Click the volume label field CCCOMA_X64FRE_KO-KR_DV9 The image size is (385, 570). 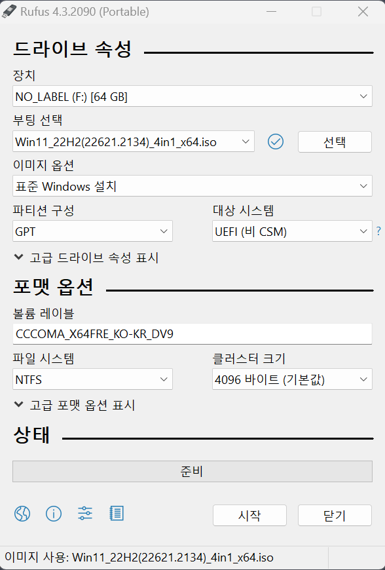coord(192,333)
